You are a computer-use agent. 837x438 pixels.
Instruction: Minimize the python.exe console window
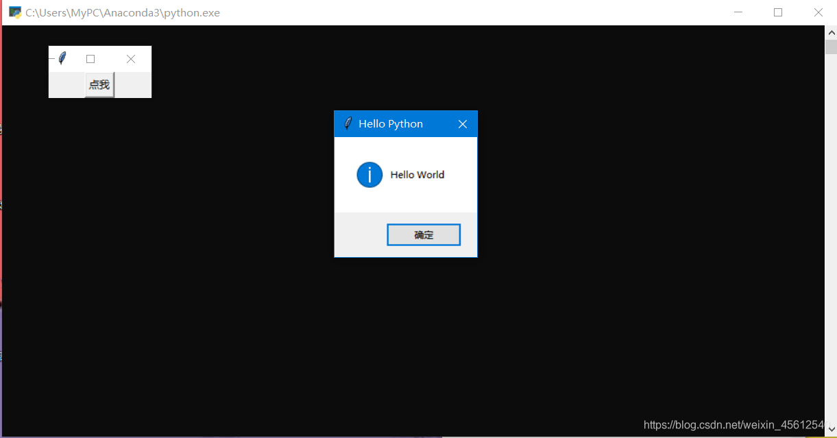738,12
